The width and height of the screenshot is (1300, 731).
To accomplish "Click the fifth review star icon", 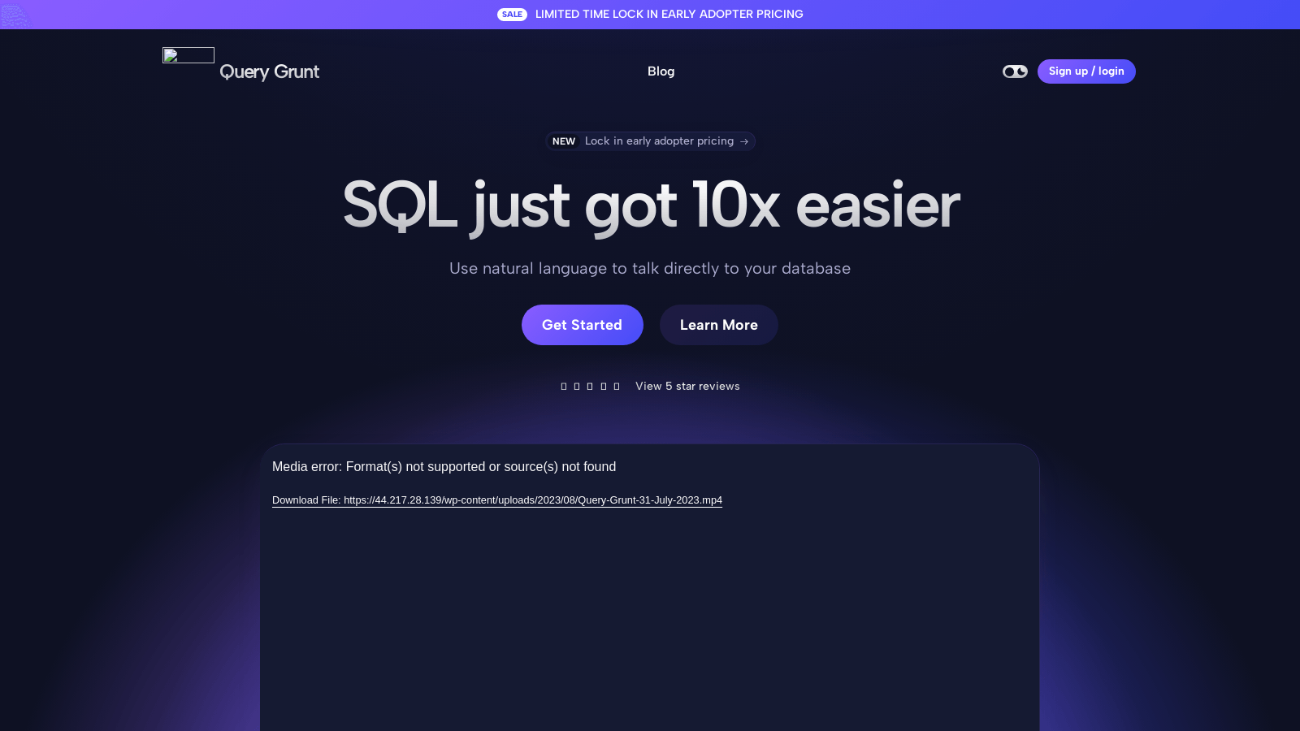I will coord(617,387).
